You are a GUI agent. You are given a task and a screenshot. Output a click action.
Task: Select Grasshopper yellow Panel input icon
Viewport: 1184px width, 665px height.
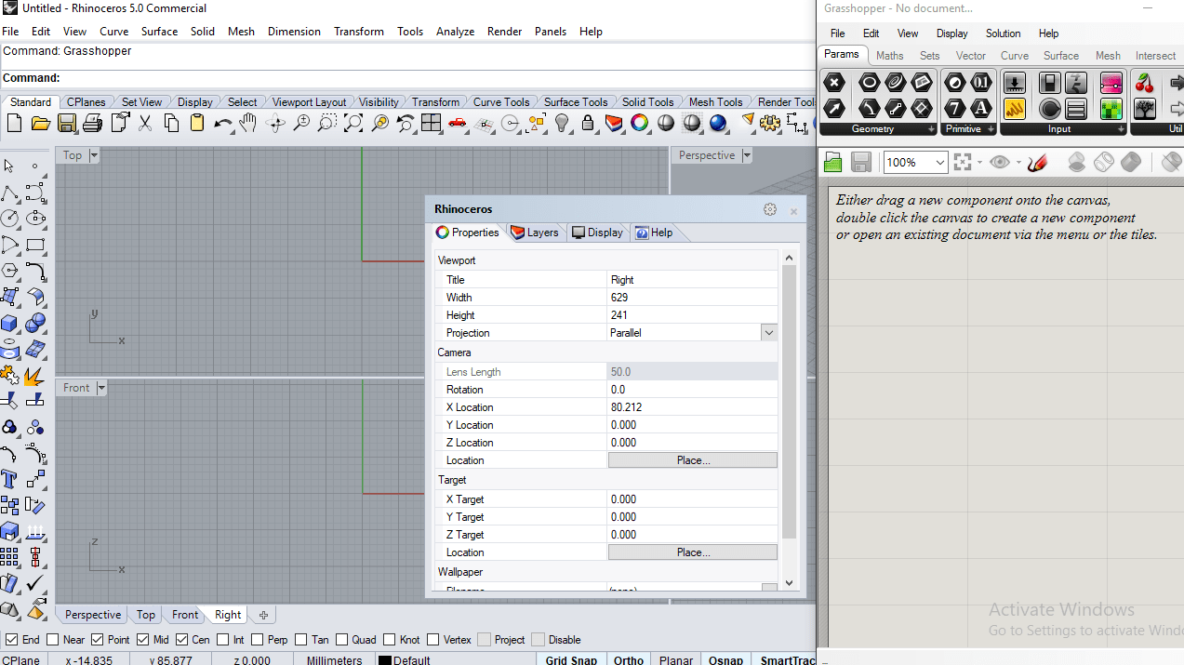[x=1015, y=109]
